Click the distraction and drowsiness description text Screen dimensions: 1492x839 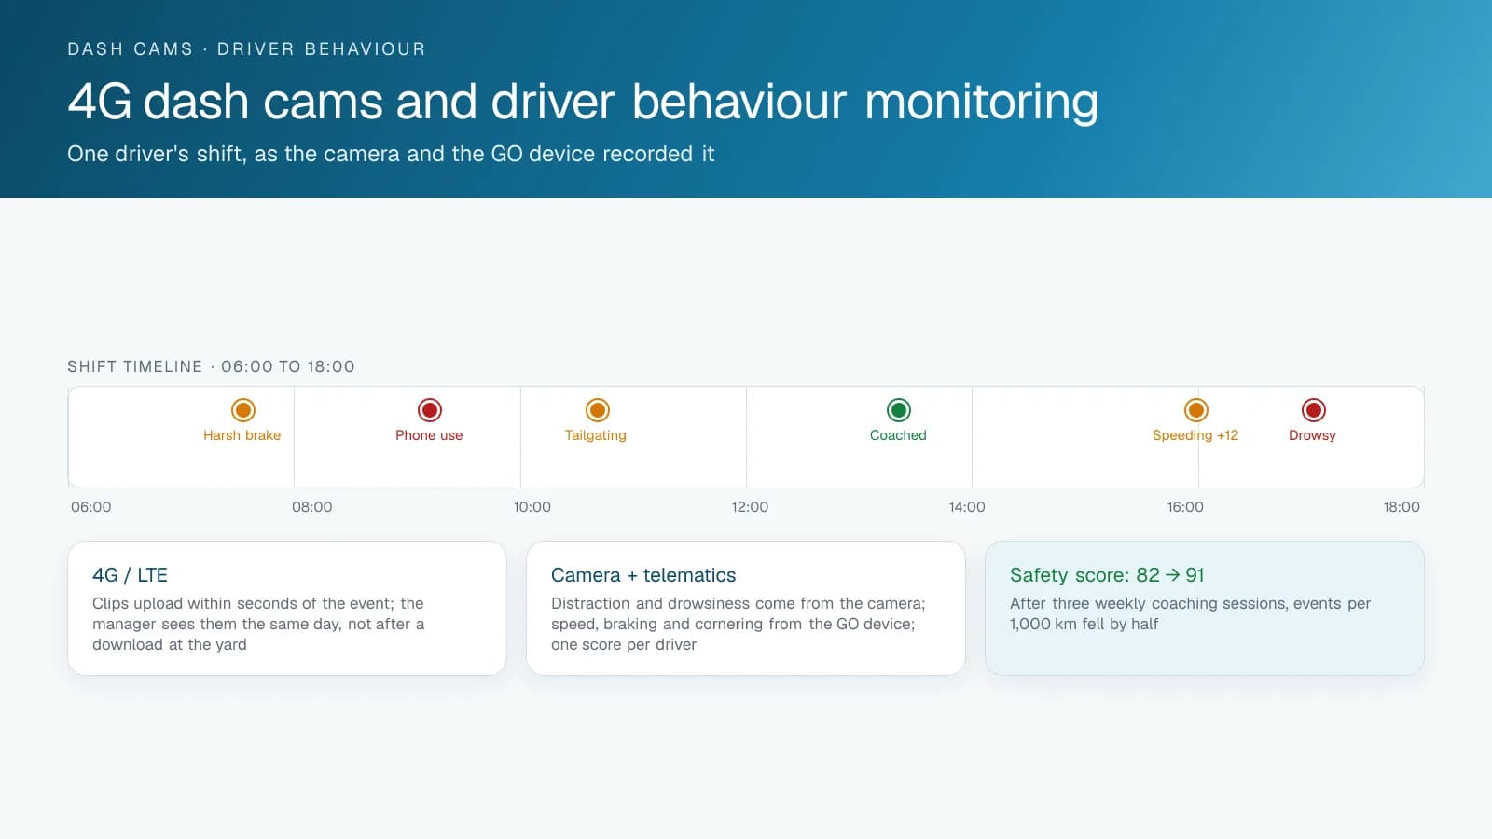tap(738, 624)
